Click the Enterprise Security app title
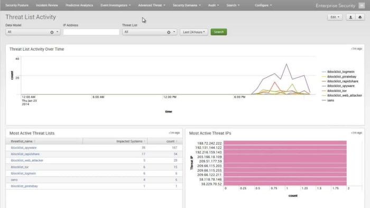This screenshot has width=370, height=208. click(335, 6)
